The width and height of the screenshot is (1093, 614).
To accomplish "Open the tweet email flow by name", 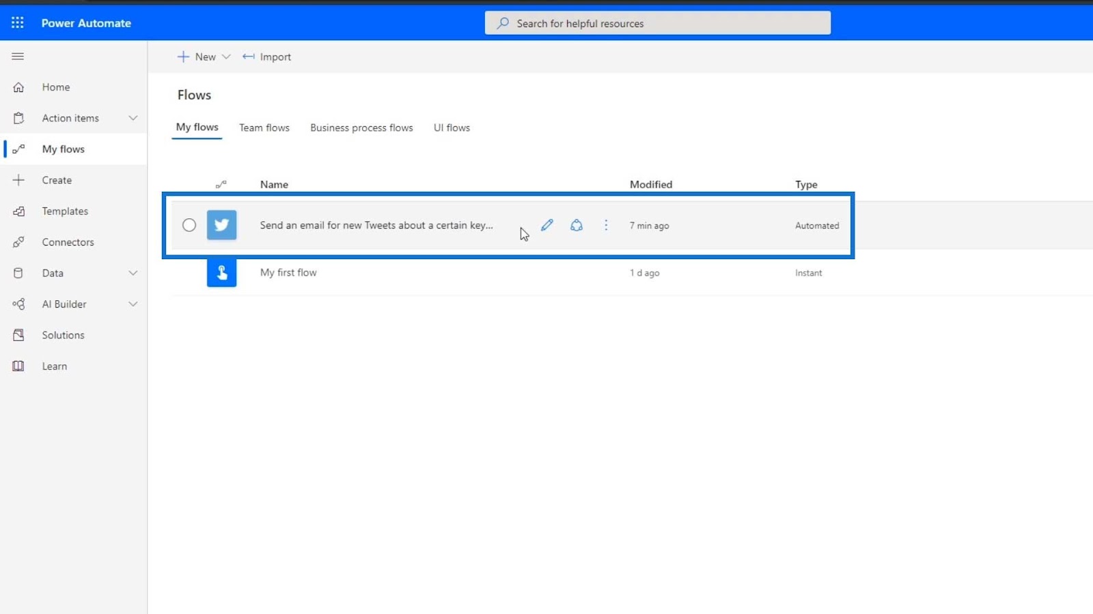I will click(x=376, y=225).
